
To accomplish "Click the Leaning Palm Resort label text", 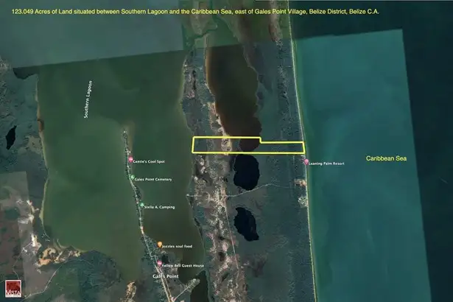I will [x=327, y=164].
